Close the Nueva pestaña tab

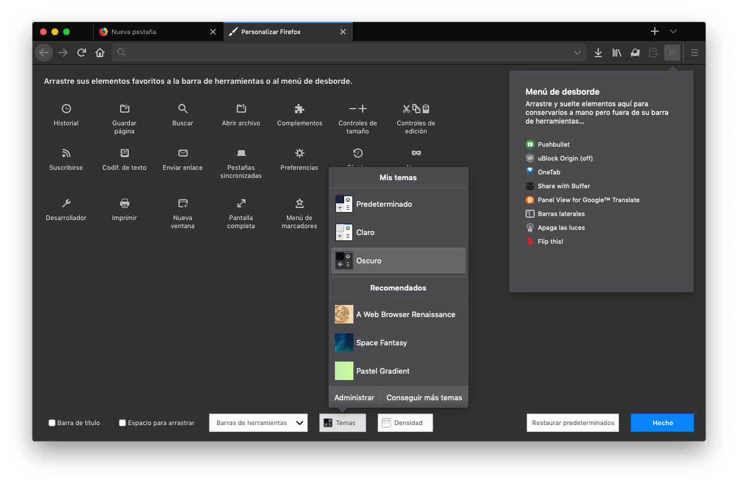213,32
